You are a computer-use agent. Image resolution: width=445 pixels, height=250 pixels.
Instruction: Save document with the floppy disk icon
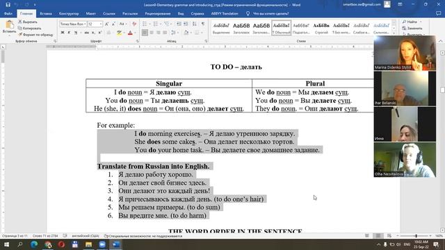tap(8, 5)
